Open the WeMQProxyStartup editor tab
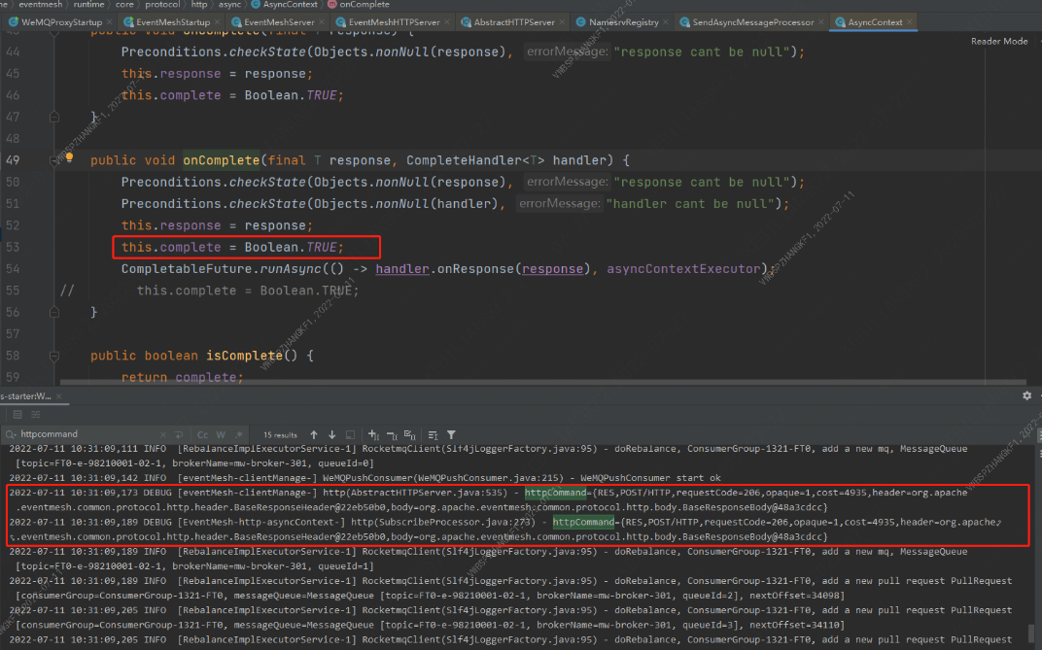This screenshot has height=650, width=1042. click(x=61, y=22)
